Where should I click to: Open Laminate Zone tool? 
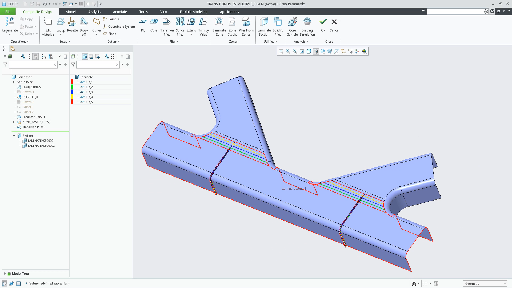pos(219,26)
